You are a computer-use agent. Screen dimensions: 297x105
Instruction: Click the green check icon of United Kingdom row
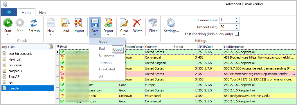click(x=62, y=63)
